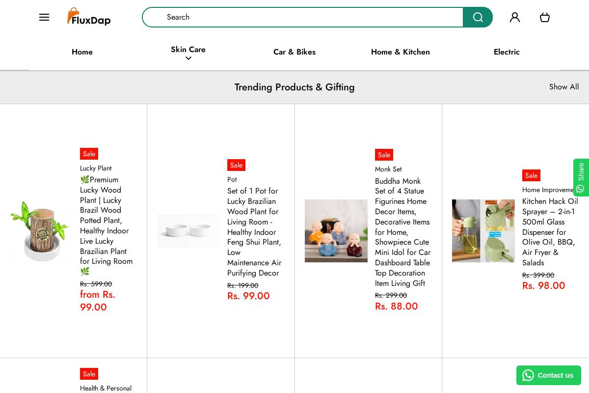Open the user account icon
Screen dimensions: 589x393
tap(515, 17)
